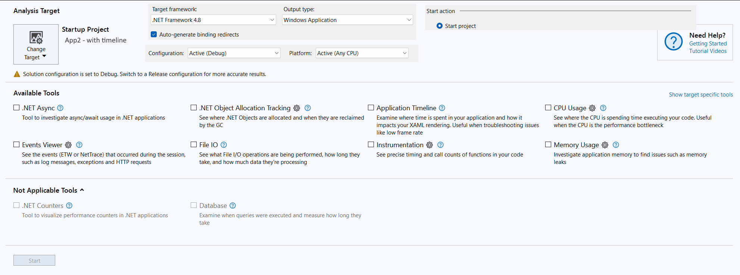Open the Configuration Active (Debug) dropdown
This screenshot has height=275, width=740.
click(234, 53)
